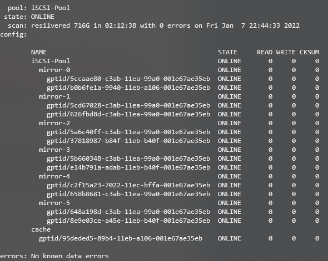Click the No known data errors text
This screenshot has width=328, height=261.
tap(70, 256)
